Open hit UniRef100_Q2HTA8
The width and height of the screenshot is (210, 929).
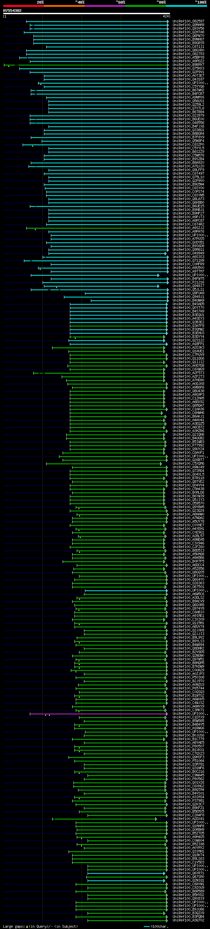tap(188, 32)
